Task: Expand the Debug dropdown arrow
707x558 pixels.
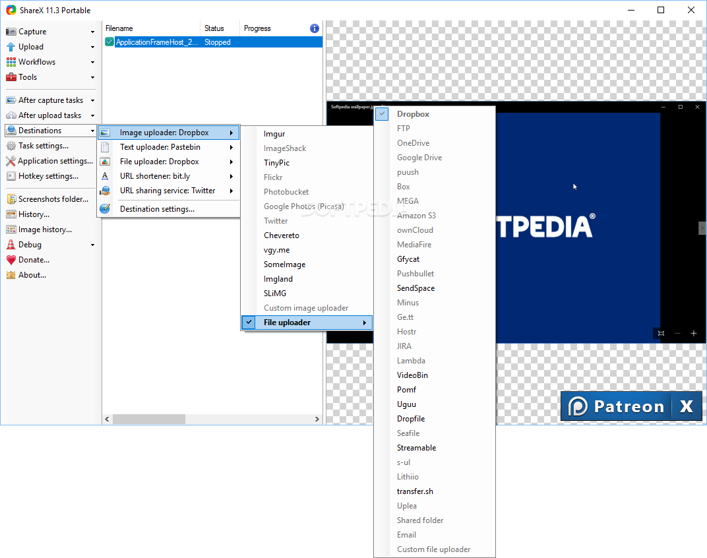Action: pos(92,245)
